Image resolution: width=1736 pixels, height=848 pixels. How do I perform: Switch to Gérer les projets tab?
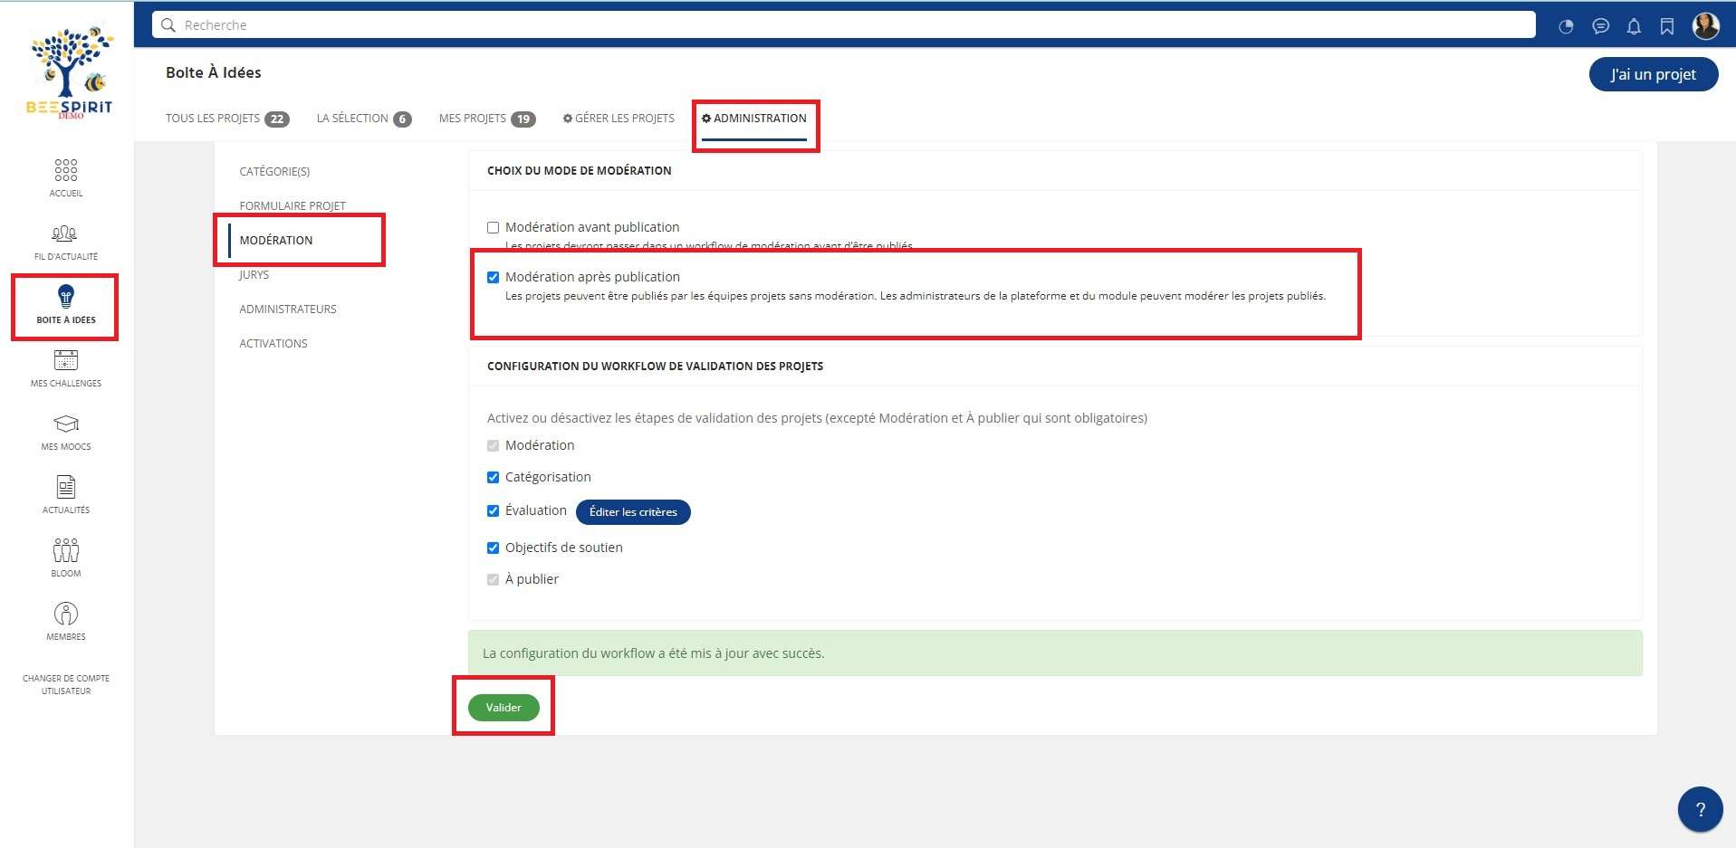click(619, 119)
